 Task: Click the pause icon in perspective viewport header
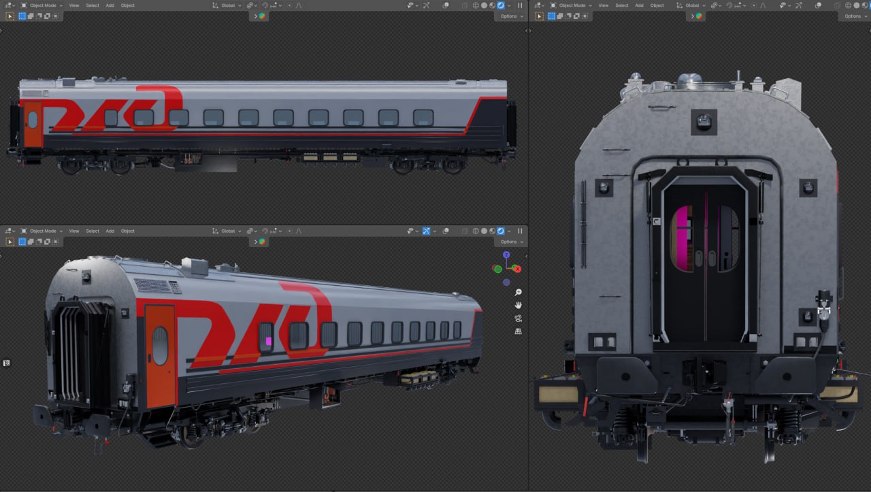click(520, 231)
